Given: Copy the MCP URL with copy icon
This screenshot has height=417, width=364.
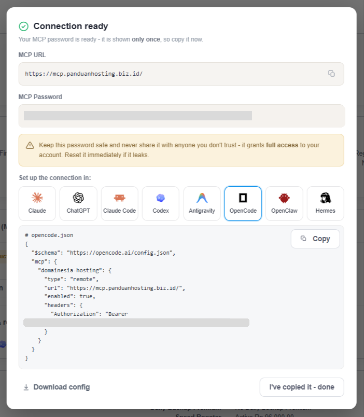Looking at the screenshot, I should pyautogui.click(x=331, y=74).
